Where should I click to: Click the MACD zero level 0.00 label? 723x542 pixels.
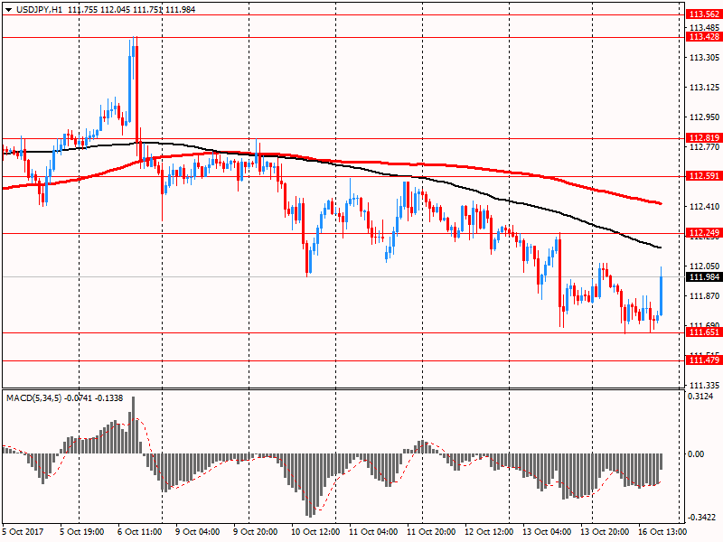[x=696, y=454]
